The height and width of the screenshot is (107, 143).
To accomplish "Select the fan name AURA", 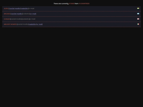I will tap(6, 8).
